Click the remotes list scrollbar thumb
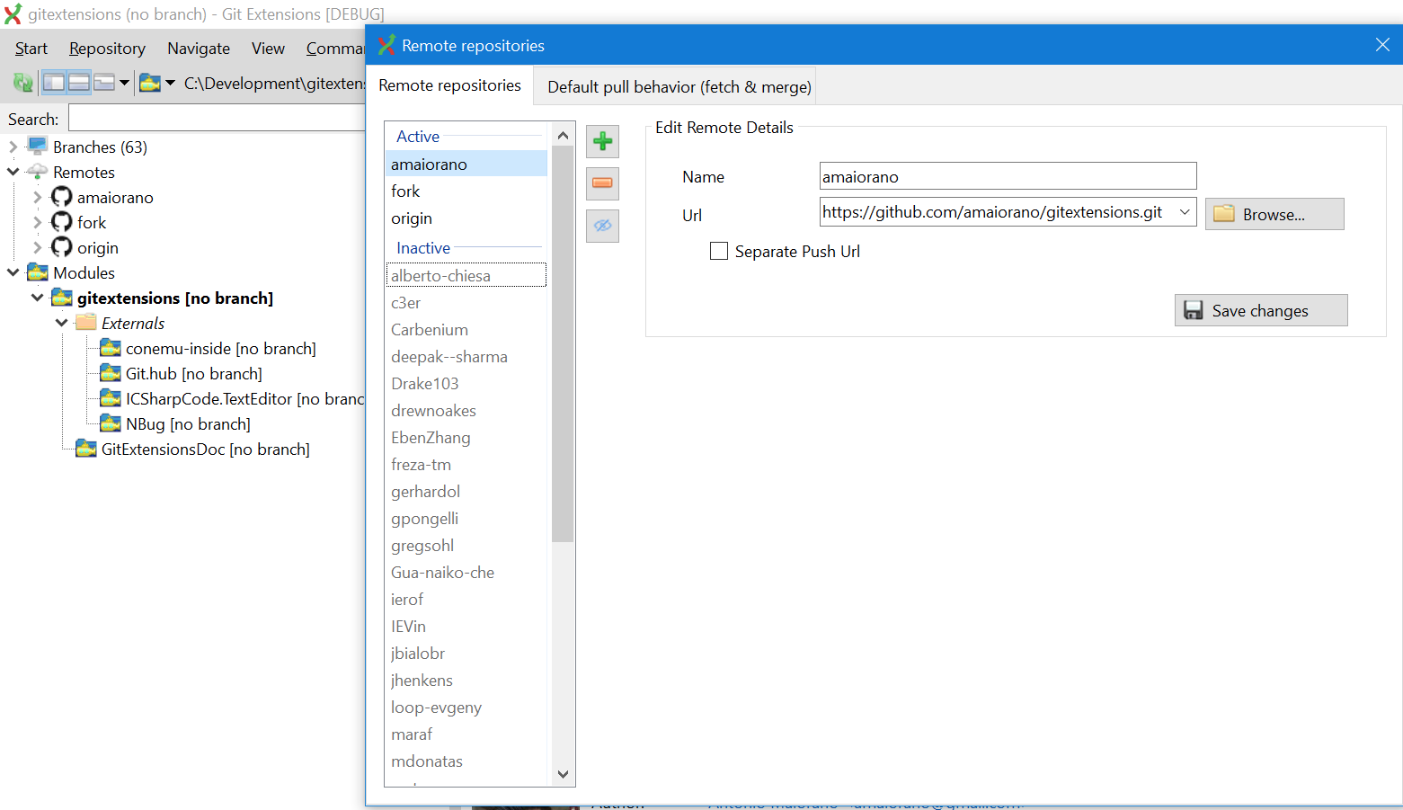This screenshot has width=1403, height=810. click(563, 344)
